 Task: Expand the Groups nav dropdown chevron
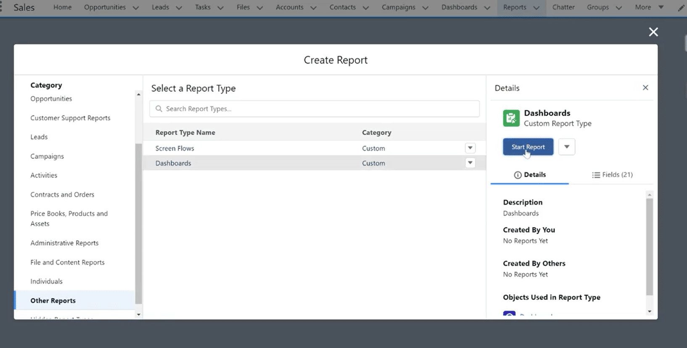(618, 8)
